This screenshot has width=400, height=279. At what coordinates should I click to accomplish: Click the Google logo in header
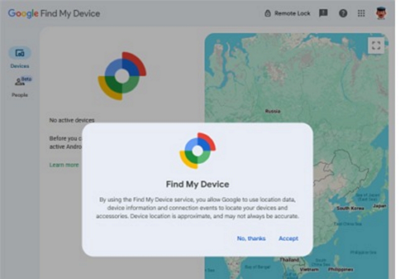click(x=23, y=13)
